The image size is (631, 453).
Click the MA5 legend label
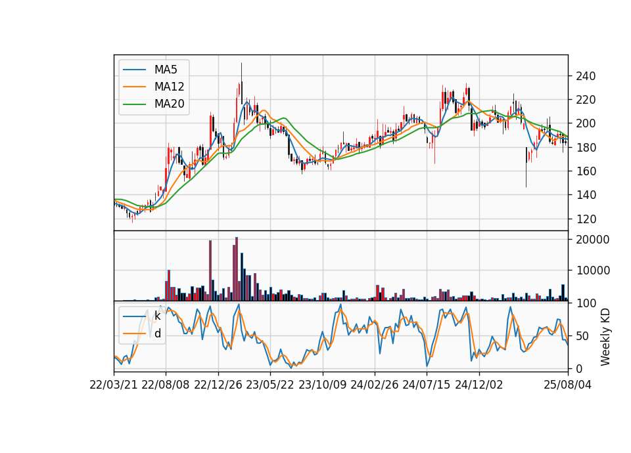[x=166, y=70]
